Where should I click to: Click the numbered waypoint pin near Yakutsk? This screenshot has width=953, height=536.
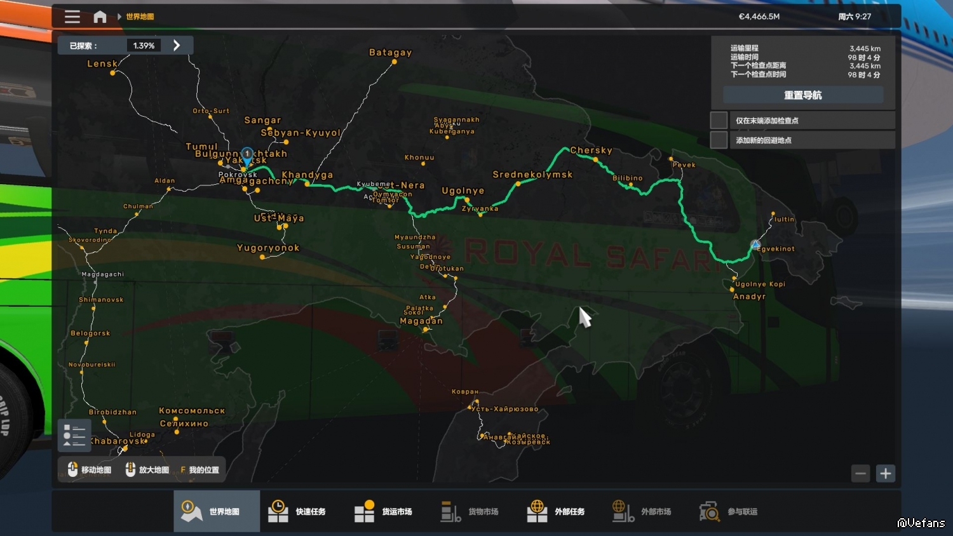tap(247, 154)
